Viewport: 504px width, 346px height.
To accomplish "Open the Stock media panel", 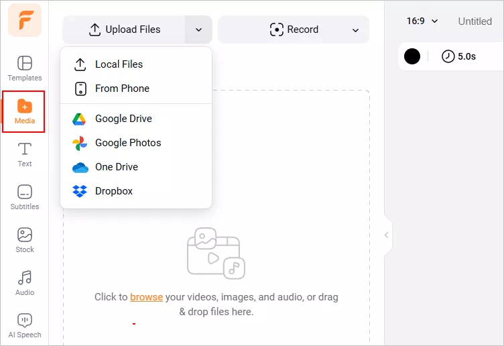I will tap(25, 240).
